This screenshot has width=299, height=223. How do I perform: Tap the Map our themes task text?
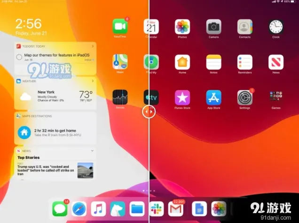(x=57, y=55)
